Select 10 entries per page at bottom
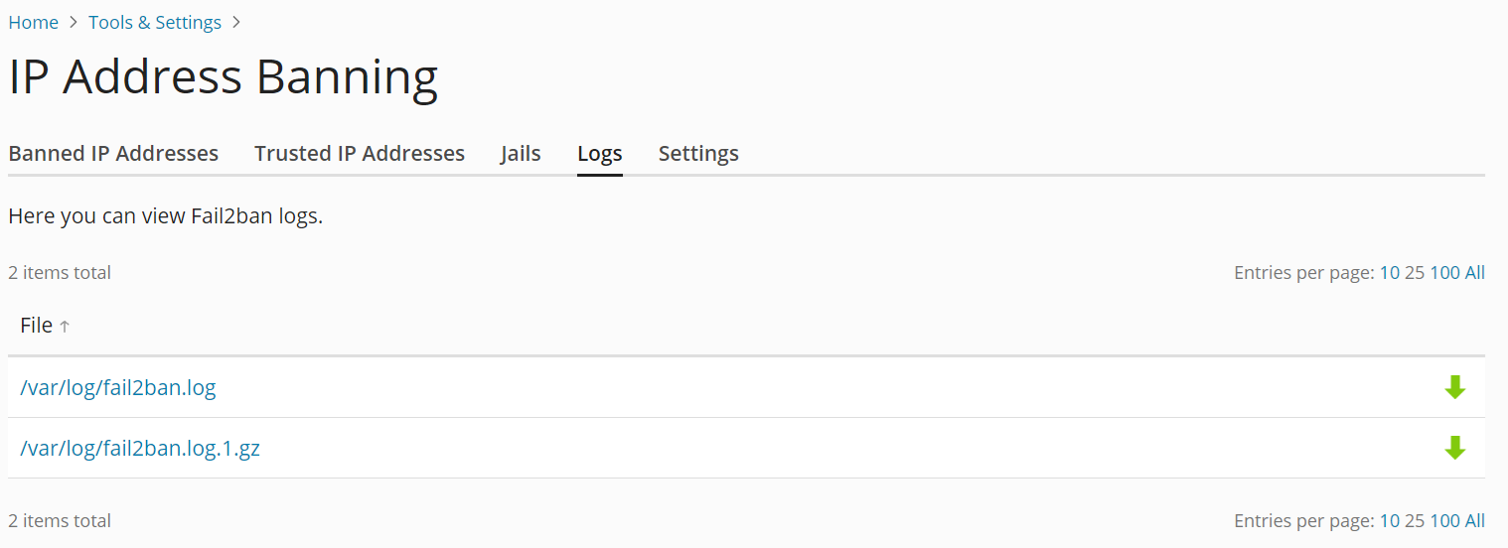This screenshot has width=1508, height=548. [x=1389, y=521]
